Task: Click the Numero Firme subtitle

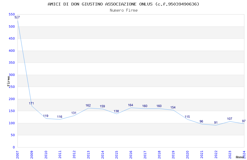Action: 124,10
